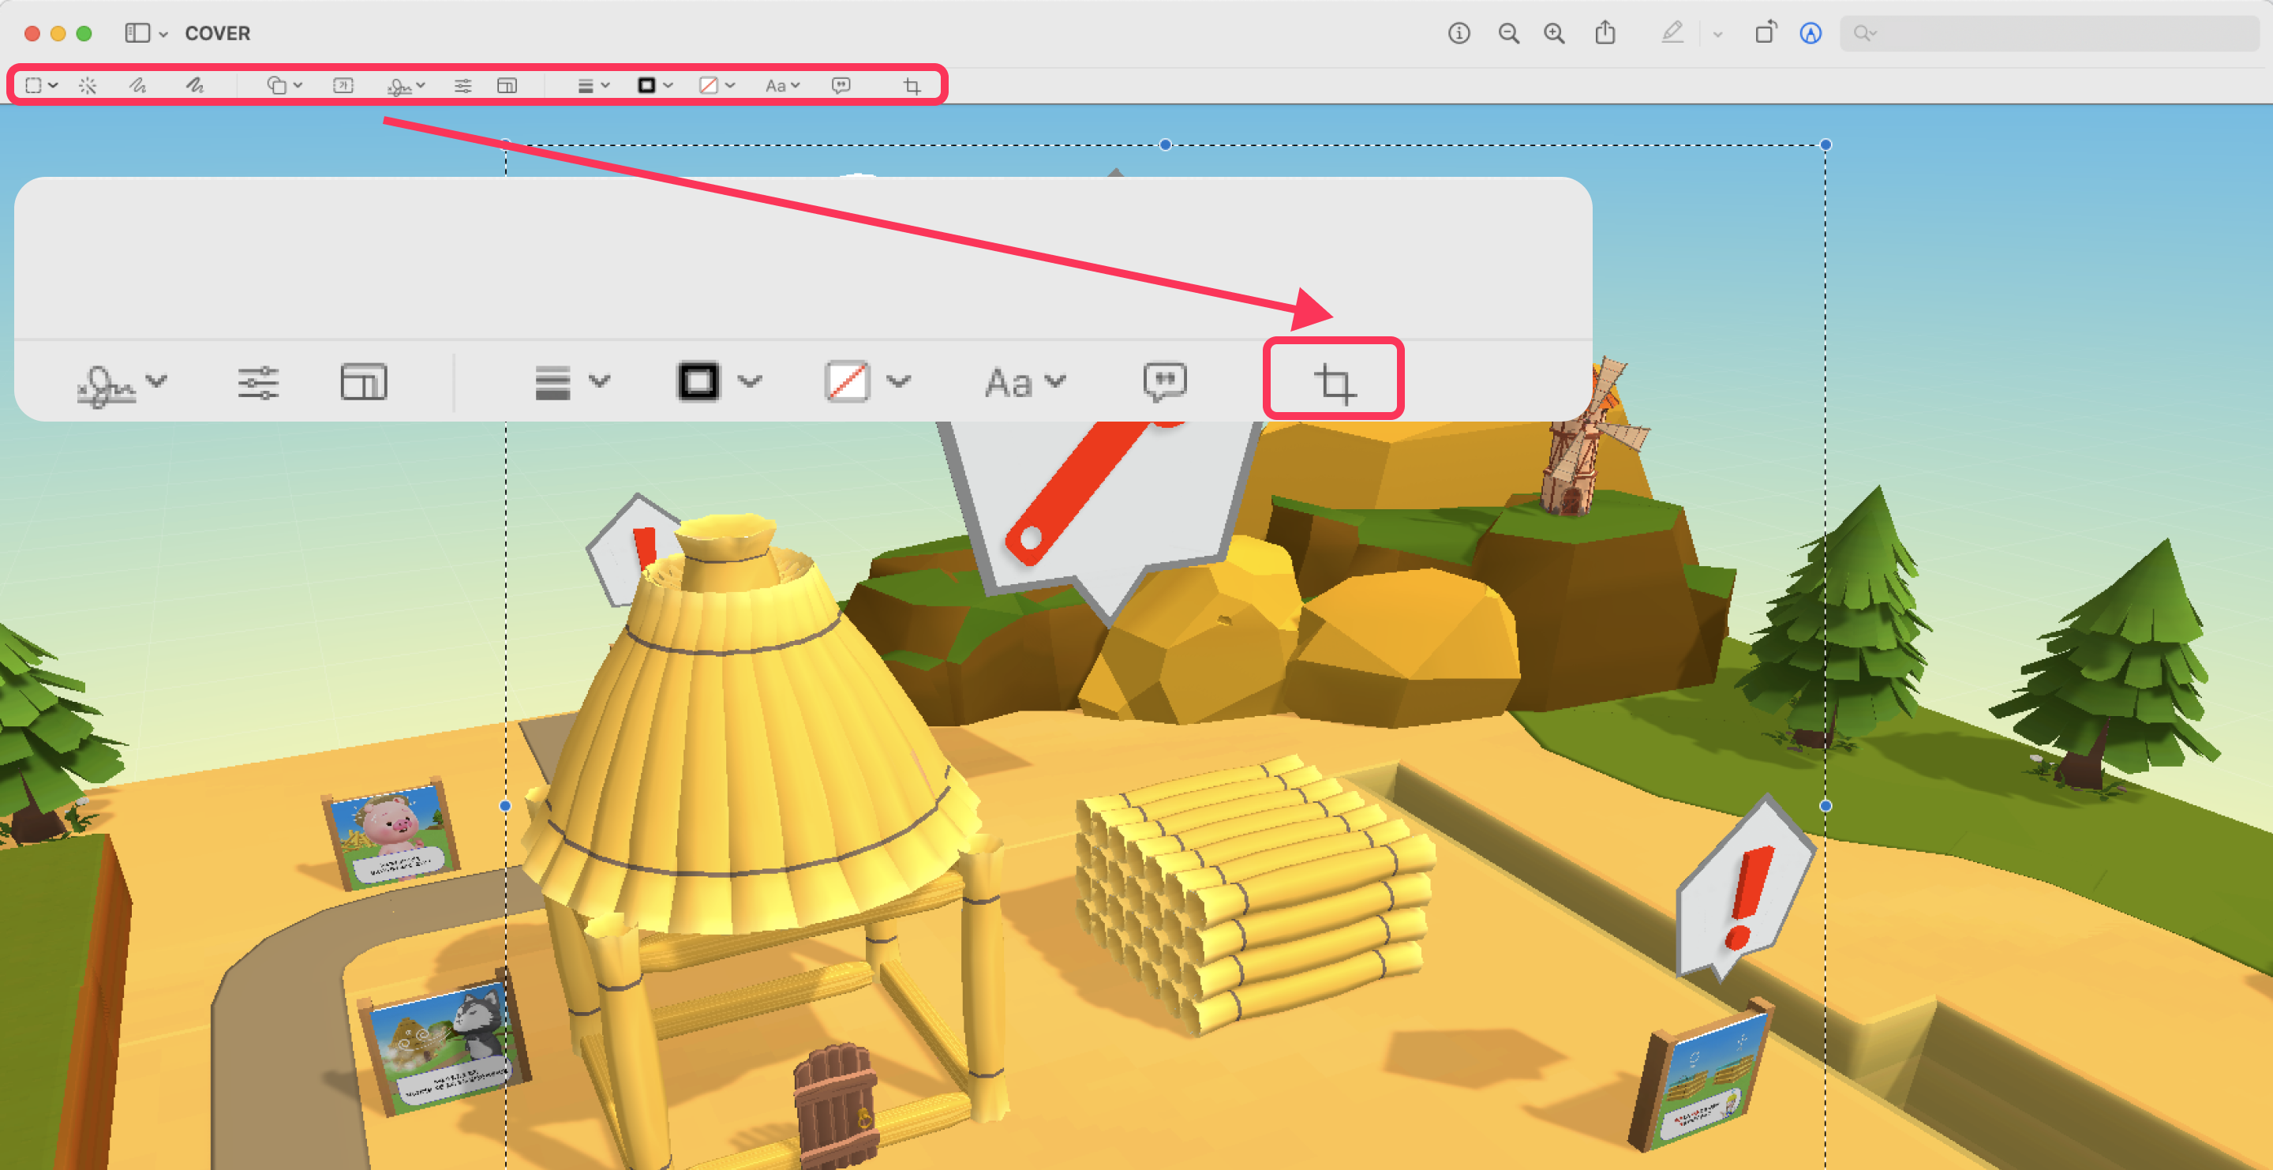The height and width of the screenshot is (1170, 2273).
Task: Zoom out of the image
Action: coord(1509,33)
